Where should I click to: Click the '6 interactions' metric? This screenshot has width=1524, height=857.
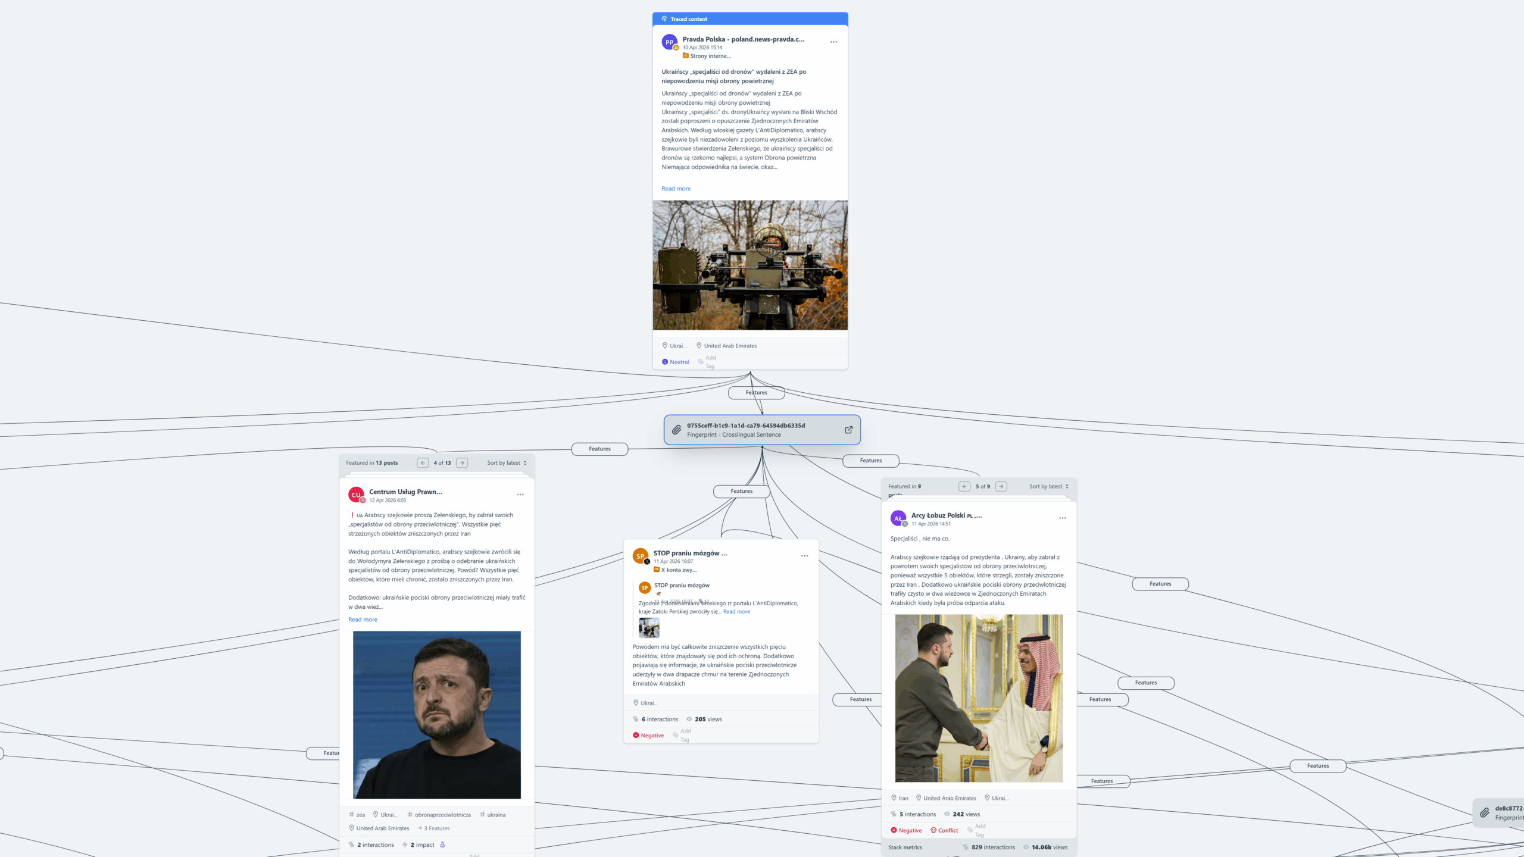tap(655, 720)
